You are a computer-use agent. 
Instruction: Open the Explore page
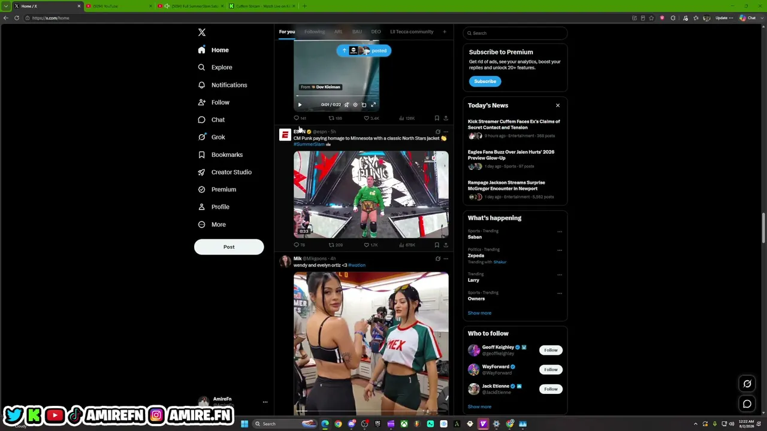tap(215, 67)
